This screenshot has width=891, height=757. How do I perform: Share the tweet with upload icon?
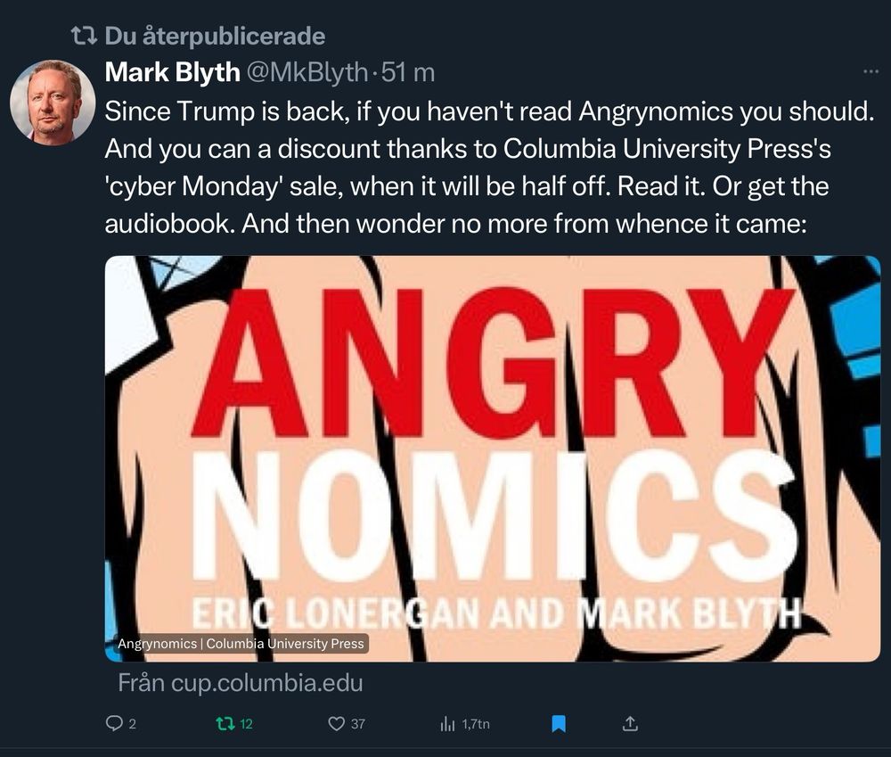(630, 723)
